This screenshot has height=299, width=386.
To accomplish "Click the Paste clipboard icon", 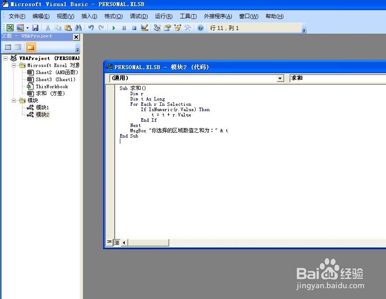I will click(x=68, y=28).
